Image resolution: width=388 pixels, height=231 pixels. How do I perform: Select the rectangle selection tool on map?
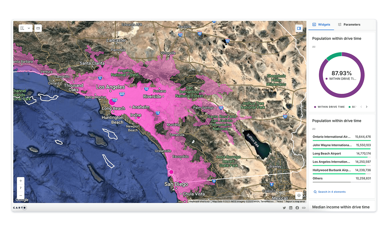(22, 28)
